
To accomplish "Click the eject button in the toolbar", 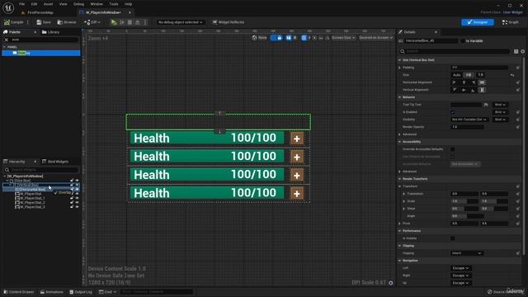I will (x=138, y=22).
